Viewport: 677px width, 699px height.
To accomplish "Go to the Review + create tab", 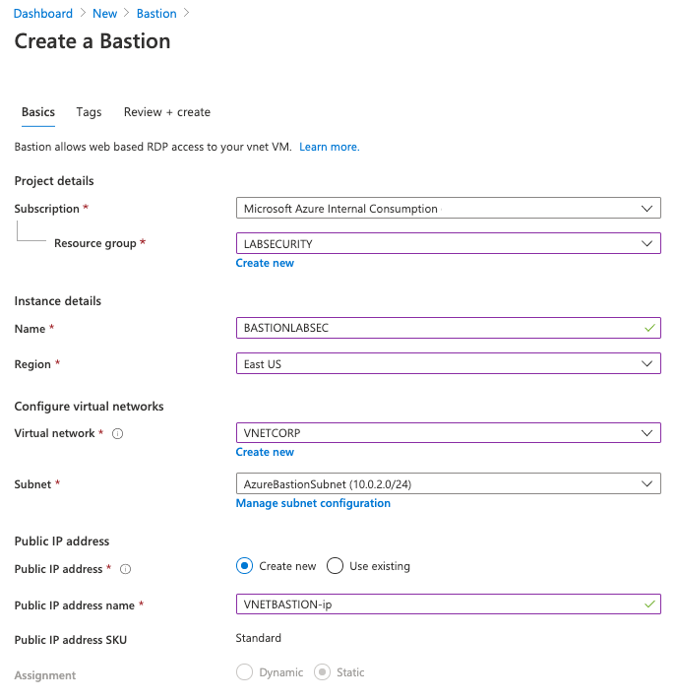I will click(167, 112).
